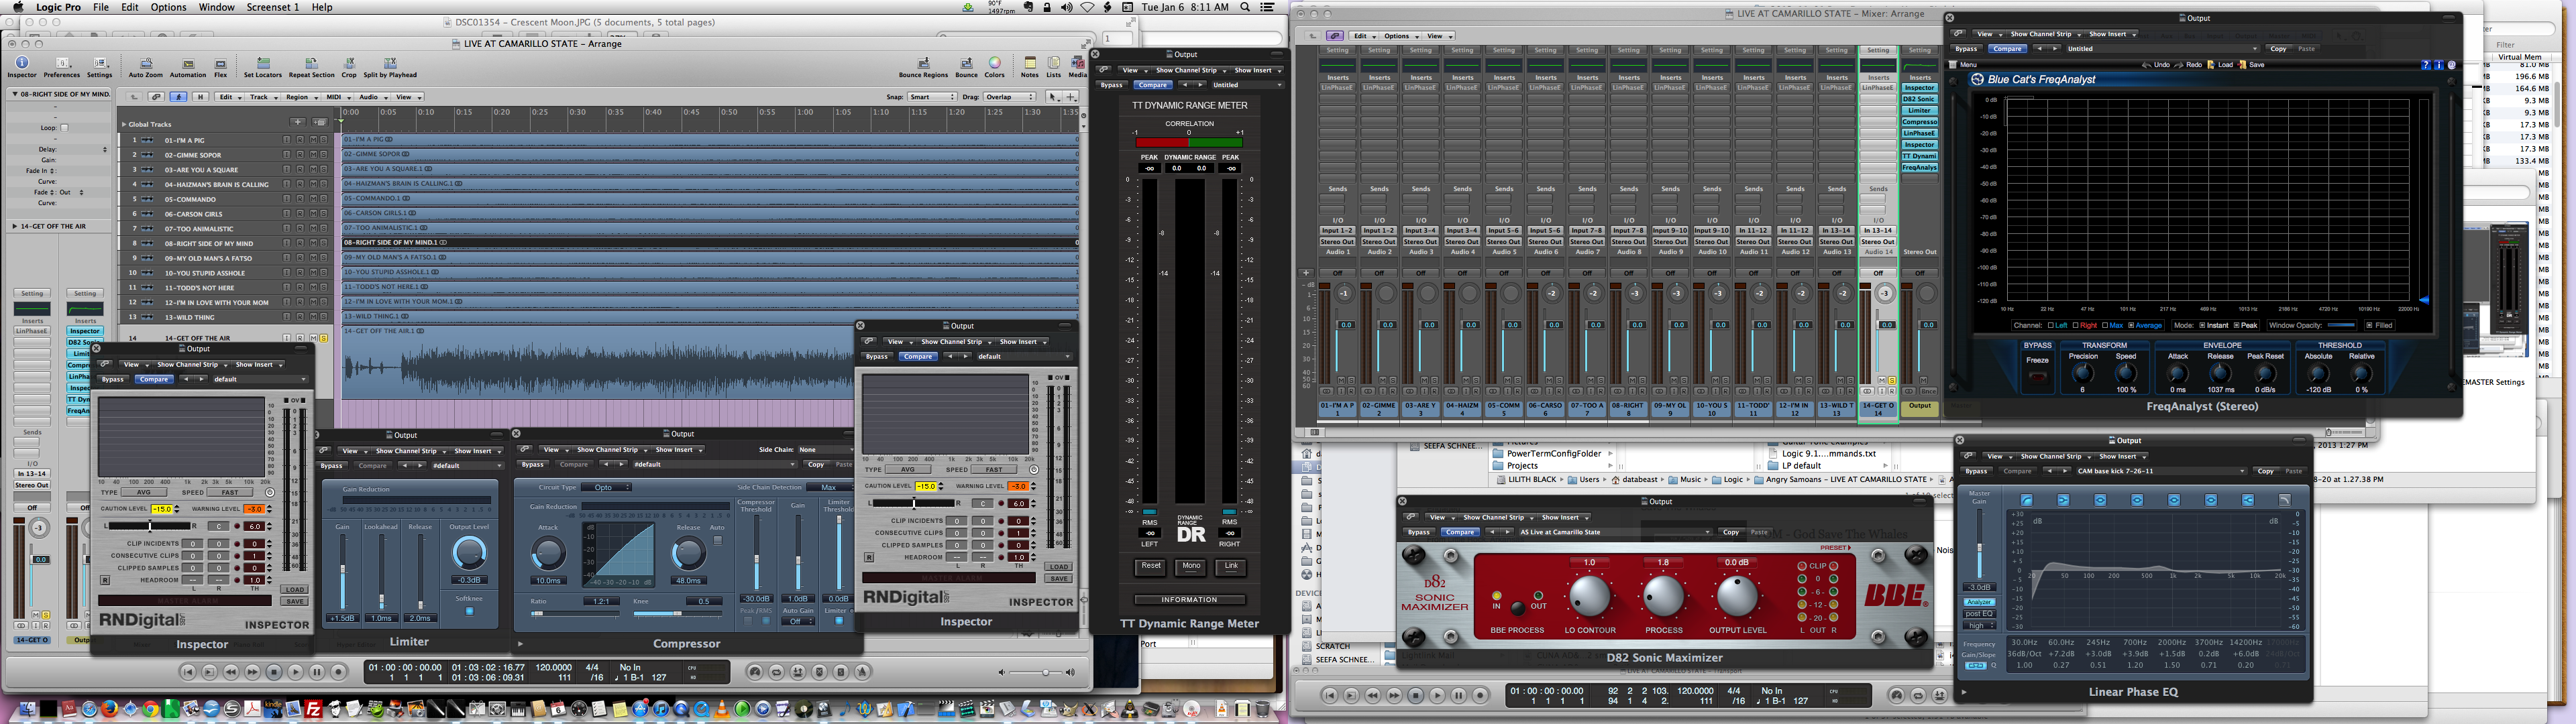
Task: Click Bypass in the Limiter window
Action: tap(331, 466)
